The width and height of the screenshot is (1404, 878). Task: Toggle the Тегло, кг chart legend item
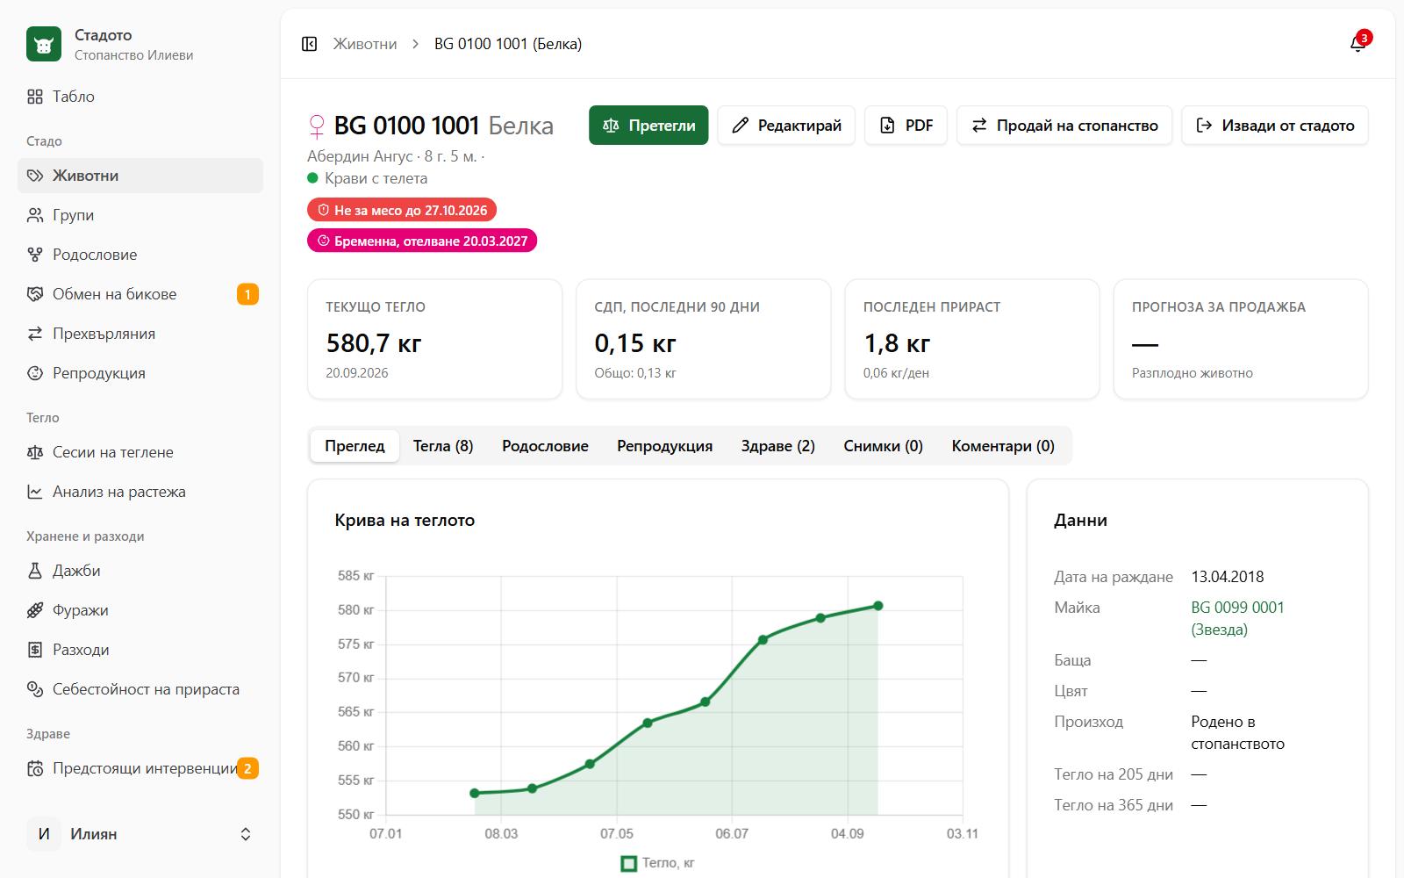pyautogui.click(x=657, y=863)
